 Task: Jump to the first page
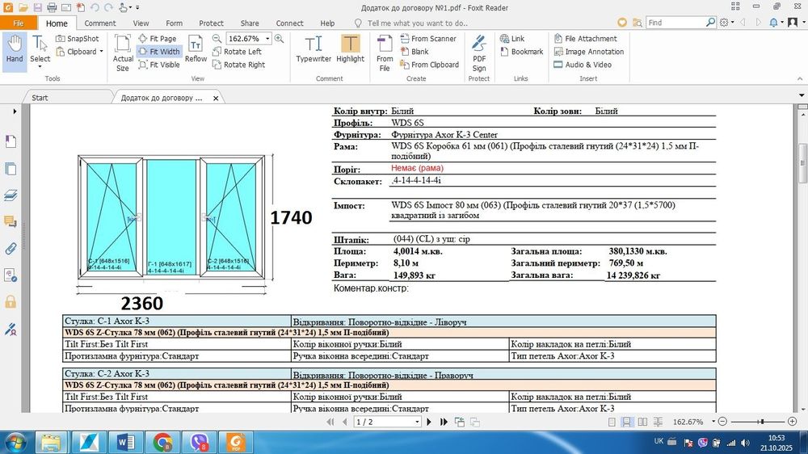click(x=330, y=422)
